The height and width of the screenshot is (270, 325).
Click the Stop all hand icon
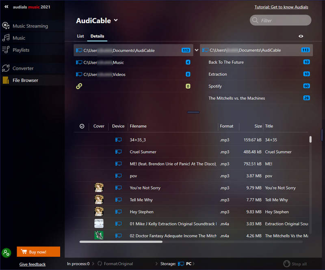(287, 264)
